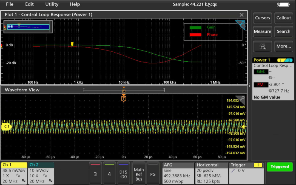Click the magnifier icon in Plot 1

240,25
